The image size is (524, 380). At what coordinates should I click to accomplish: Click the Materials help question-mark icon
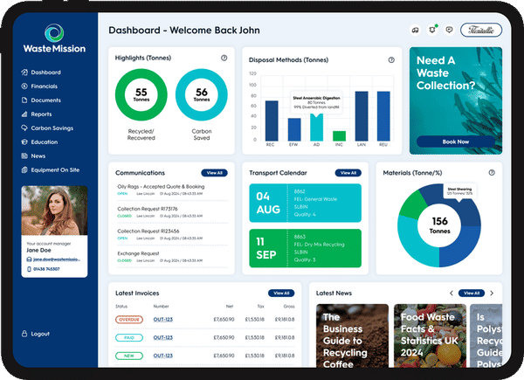point(492,173)
